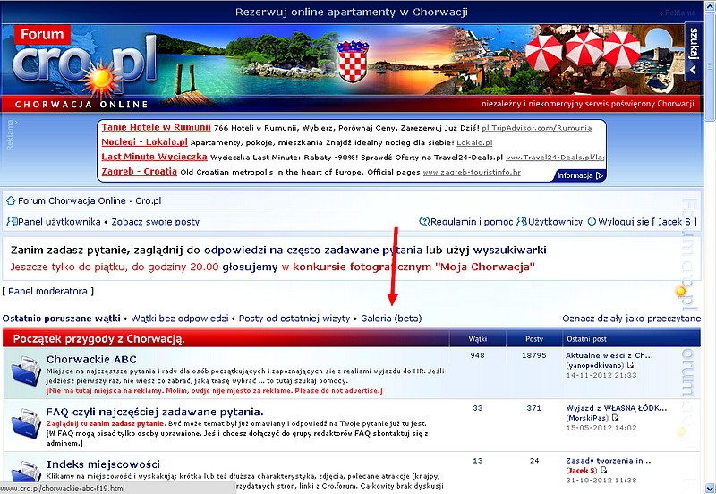The width and height of the screenshot is (716, 494).
Task: Expand the szukaj side panel
Action: (693, 54)
